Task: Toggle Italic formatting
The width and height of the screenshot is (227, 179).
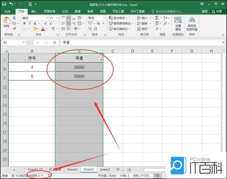Action: (x=30, y=24)
